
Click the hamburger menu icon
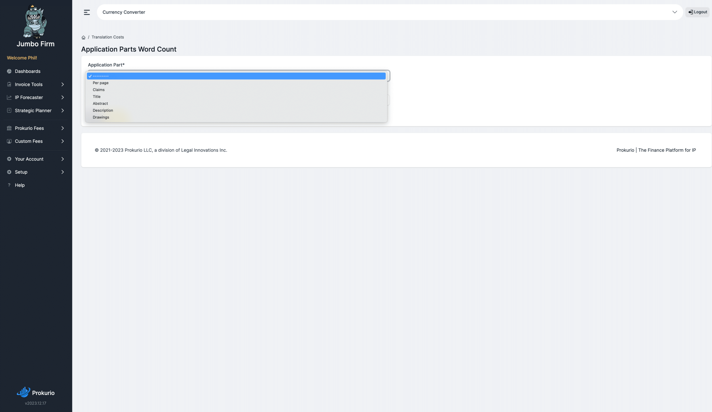(x=86, y=12)
